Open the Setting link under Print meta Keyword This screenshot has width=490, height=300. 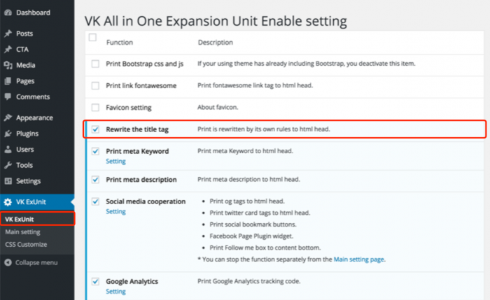(115, 161)
